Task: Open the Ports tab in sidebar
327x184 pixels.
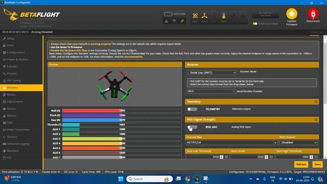Action: [21, 45]
